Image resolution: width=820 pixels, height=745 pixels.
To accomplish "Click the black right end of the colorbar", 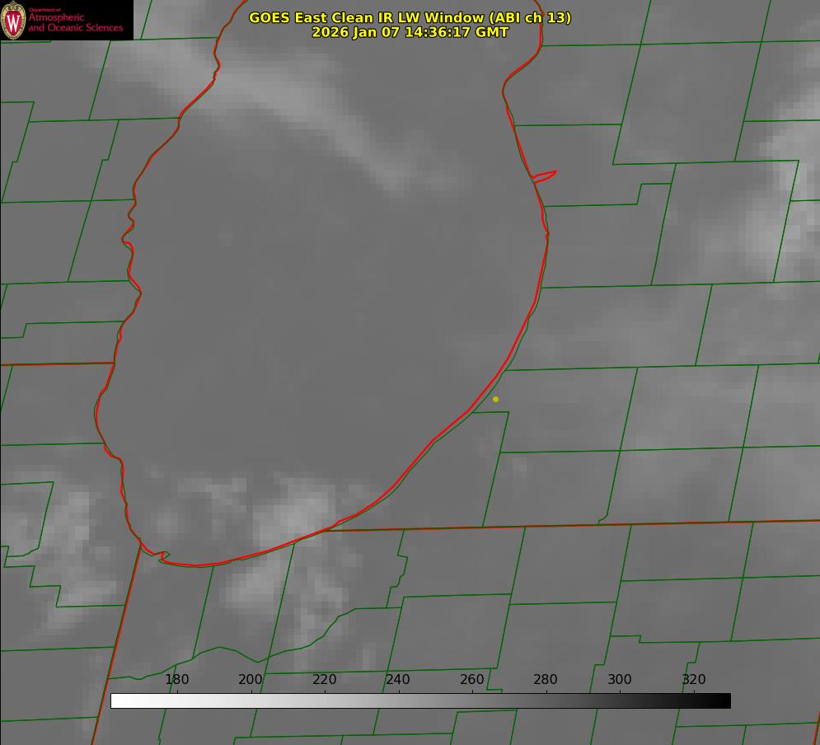I will 726,700.
